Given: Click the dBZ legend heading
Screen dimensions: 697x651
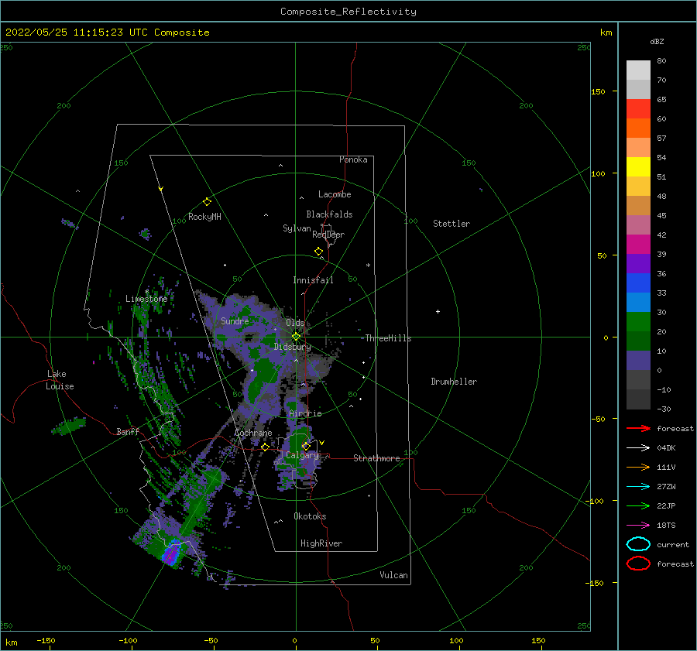Looking at the screenshot, I should 657,41.
